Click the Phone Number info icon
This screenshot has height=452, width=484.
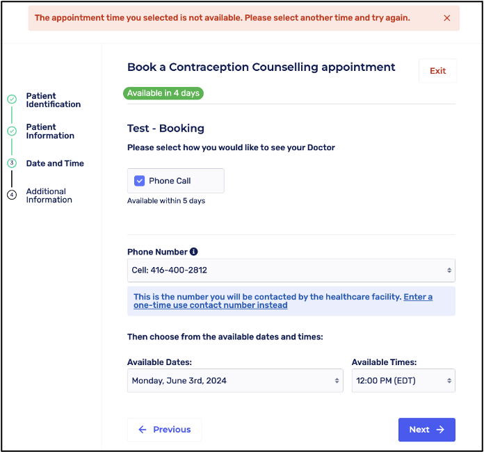click(x=194, y=252)
